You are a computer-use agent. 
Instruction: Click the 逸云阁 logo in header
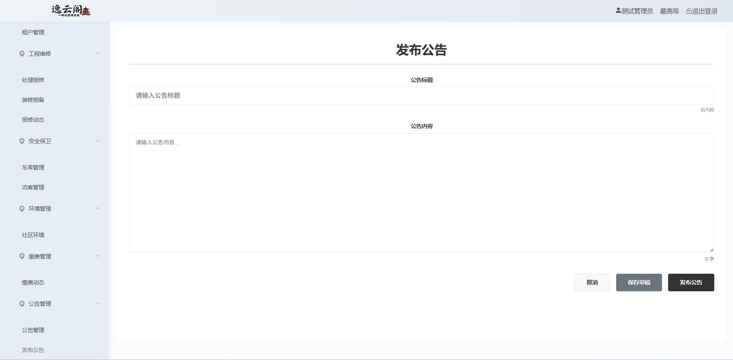[x=71, y=11]
